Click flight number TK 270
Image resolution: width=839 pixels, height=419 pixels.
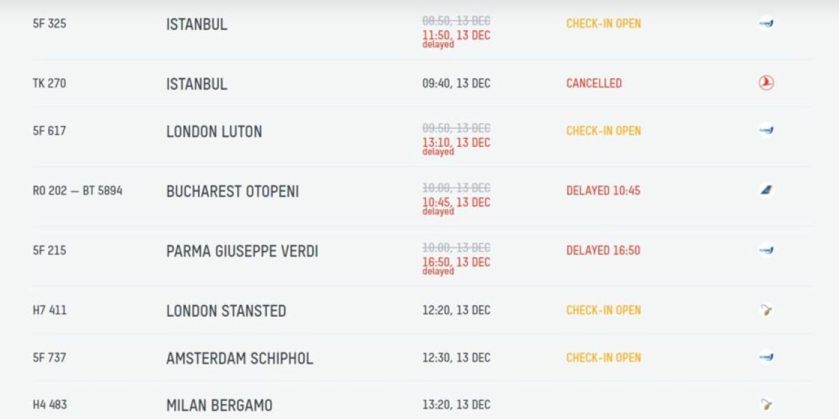(50, 83)
